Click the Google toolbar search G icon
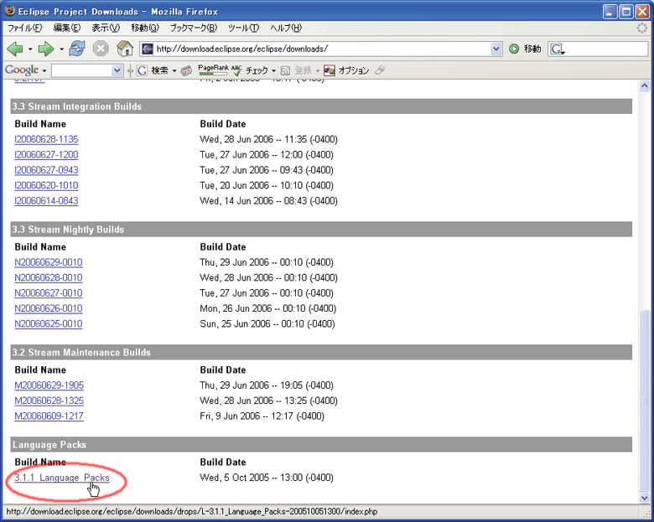 pyautogui.click(x=142, y=71)
